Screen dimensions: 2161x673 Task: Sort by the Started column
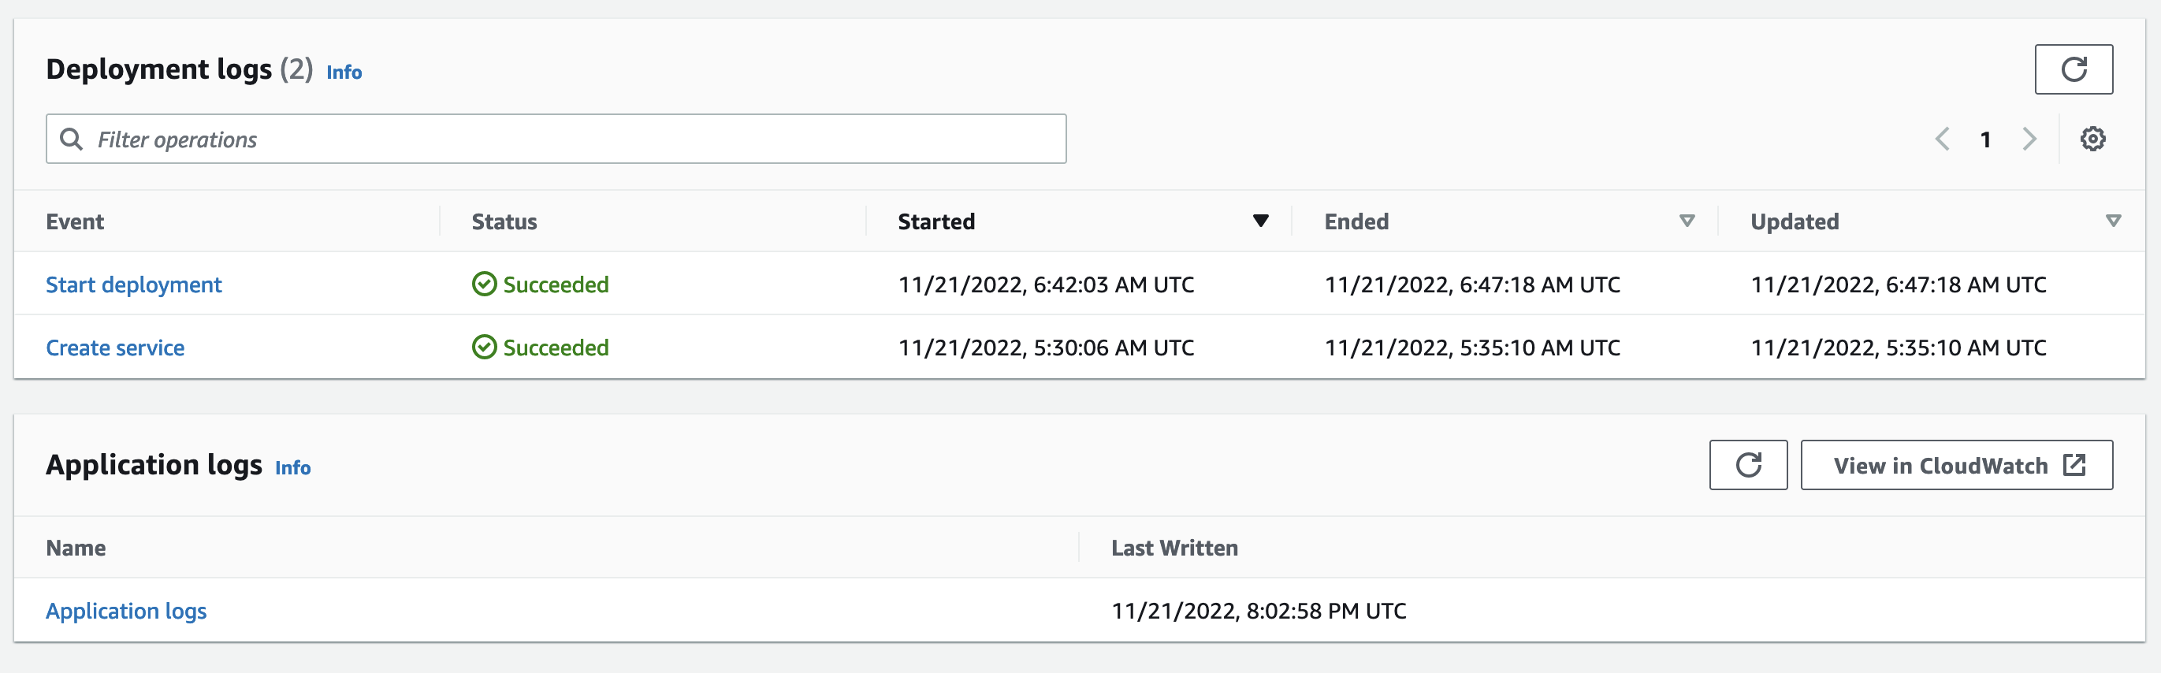[x=1261, y=221]
